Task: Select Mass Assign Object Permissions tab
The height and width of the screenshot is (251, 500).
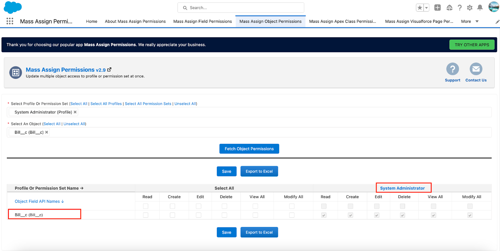Action: (x=270, y=21)
